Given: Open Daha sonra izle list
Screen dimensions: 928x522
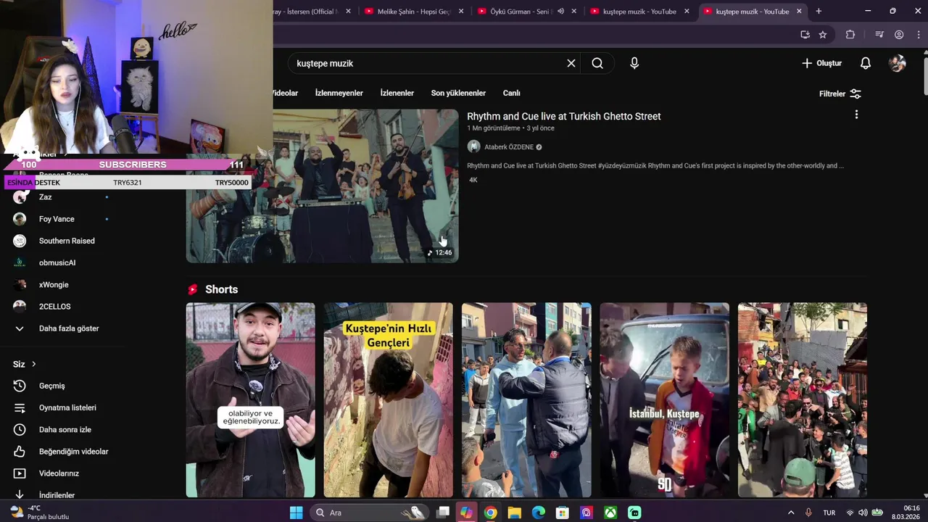Looking at the screenshot, I should (64, 429).
